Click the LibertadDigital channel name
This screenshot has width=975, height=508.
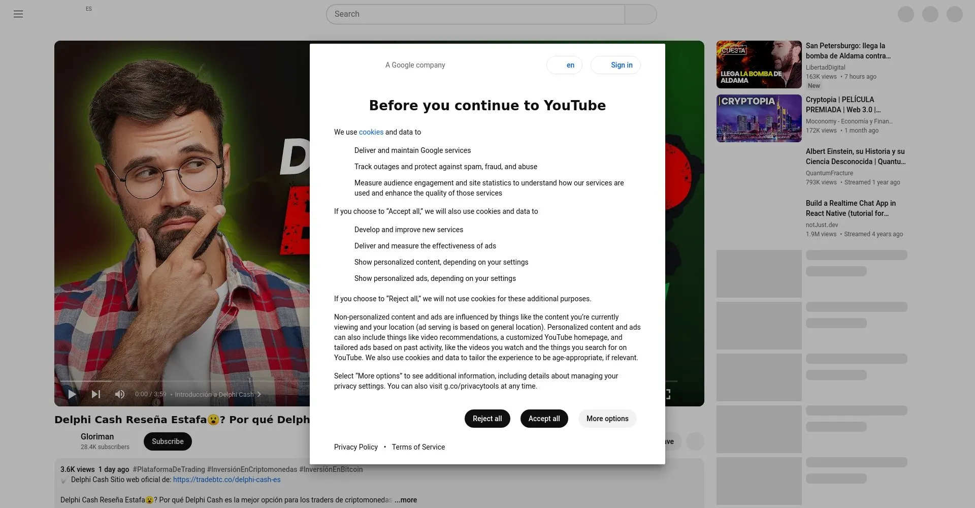(x=826, y=68)
